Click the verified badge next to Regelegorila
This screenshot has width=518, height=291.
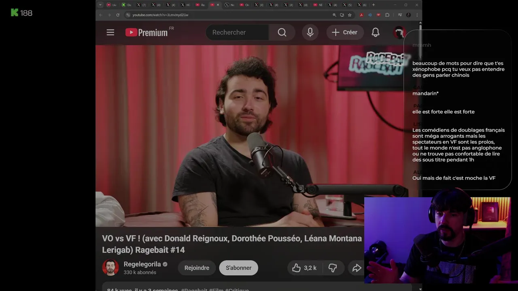coord(165,264)
